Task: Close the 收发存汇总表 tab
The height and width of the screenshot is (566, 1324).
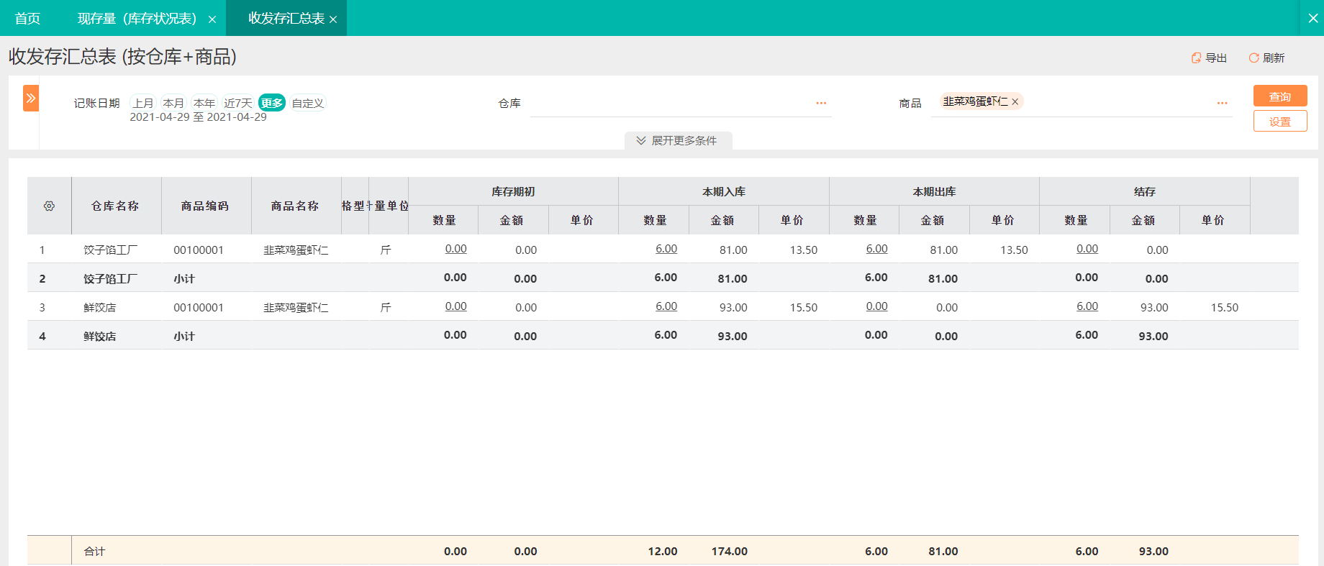Action: (333, 19)
